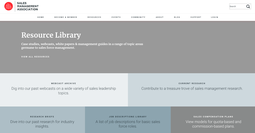Screen dimensions: 255x133
Task: Click the Sales Management Association text logo
Action: [28, 6]
